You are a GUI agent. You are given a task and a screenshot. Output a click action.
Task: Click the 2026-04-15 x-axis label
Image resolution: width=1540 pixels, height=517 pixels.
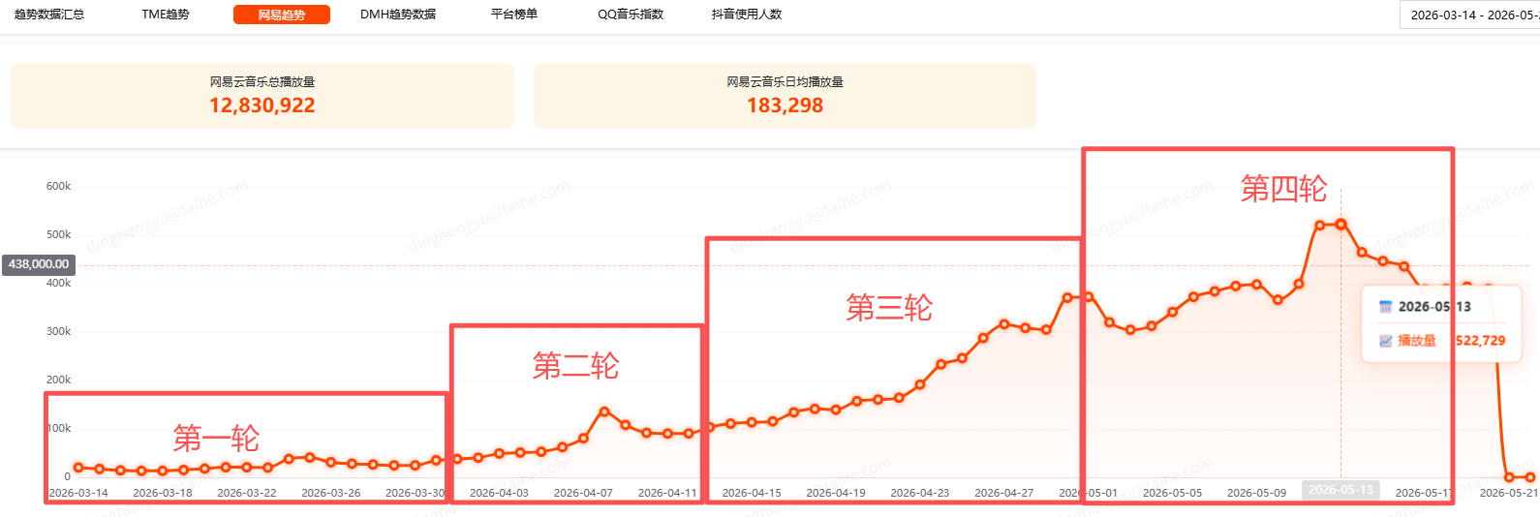click(x=752, y=493)
